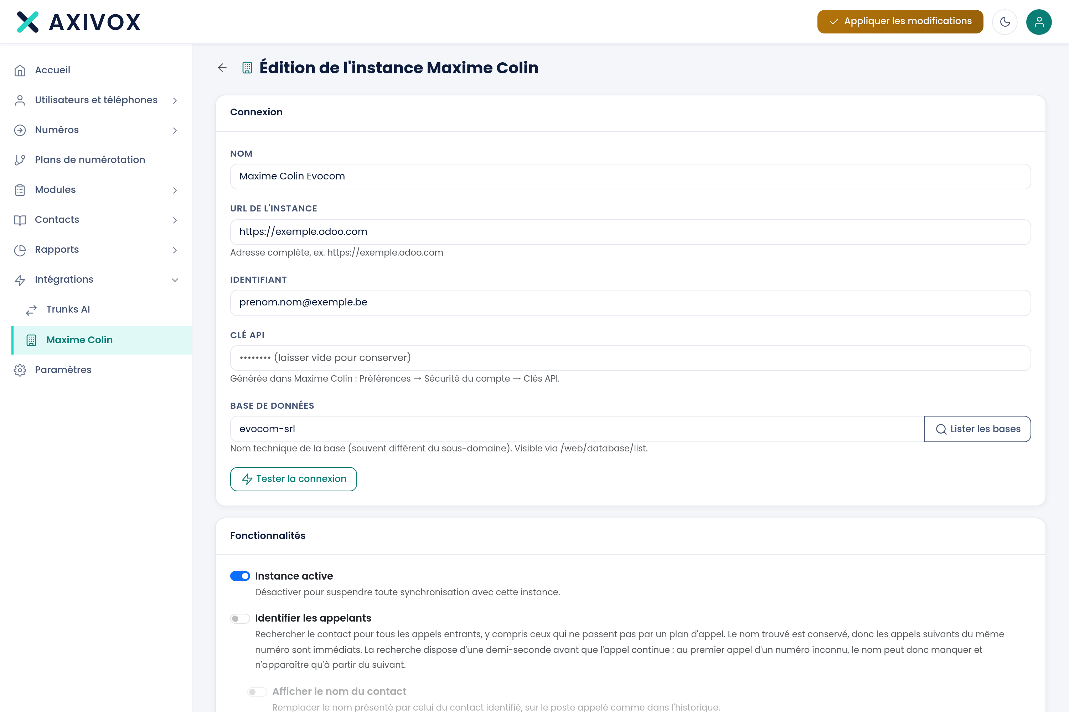This screenshot has height=712, width=1069.
Task: Open Paramètres in the sidebar
Action: (96, 370)
